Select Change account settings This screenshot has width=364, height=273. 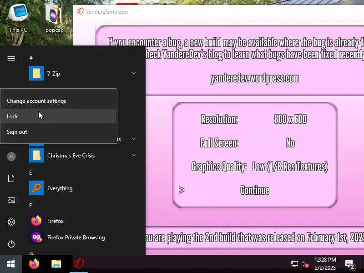59,101
